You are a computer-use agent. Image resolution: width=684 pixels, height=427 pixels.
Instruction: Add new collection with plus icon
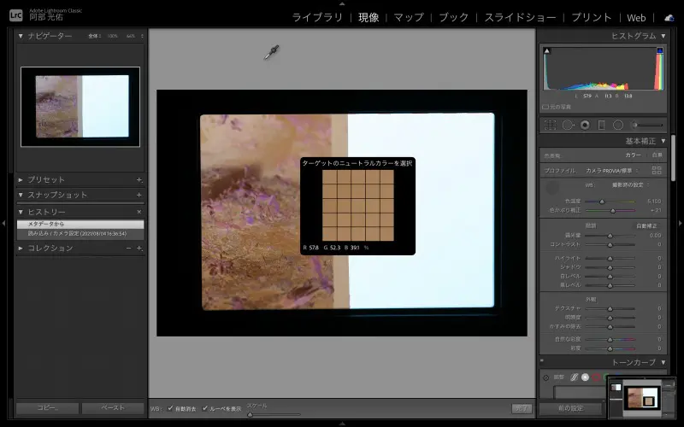click(x=139, y=248)
